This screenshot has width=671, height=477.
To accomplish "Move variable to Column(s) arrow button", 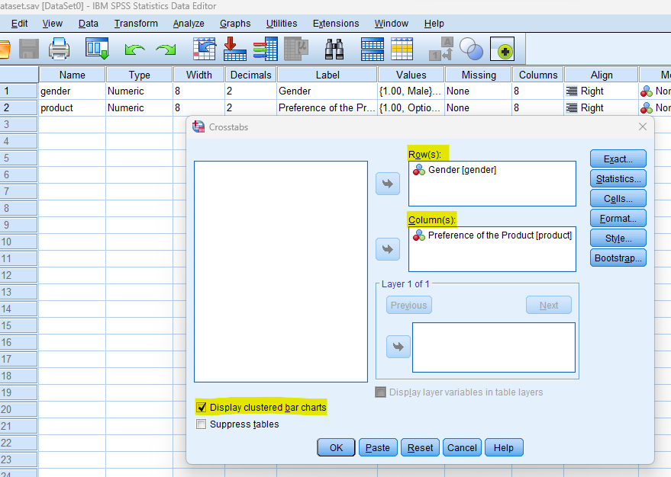I will (388, 249).
